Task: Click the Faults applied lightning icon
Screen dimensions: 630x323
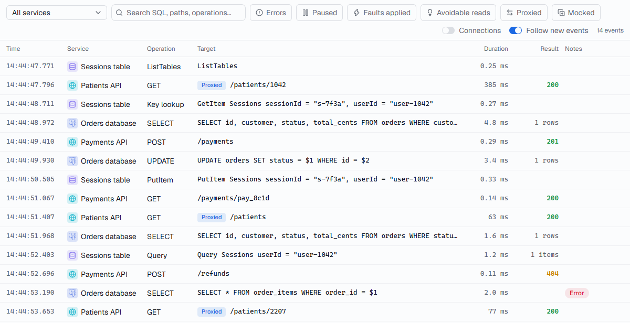Action: 356,13
